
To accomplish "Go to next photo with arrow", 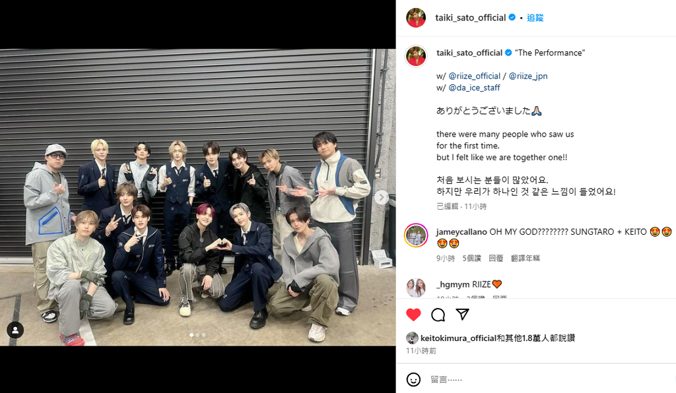I will click(x=381, y=198).
